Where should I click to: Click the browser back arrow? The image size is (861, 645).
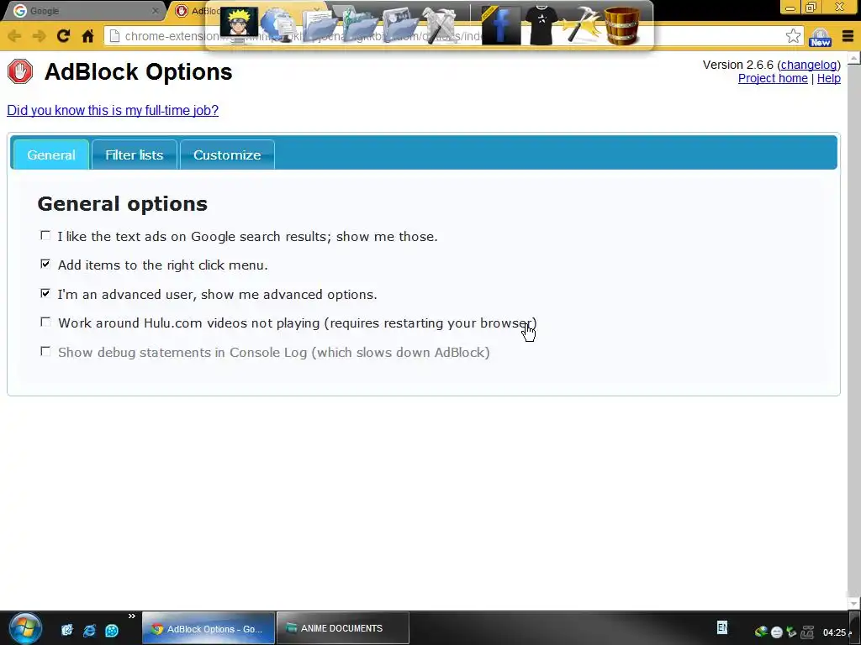click(x=15, y=36)
